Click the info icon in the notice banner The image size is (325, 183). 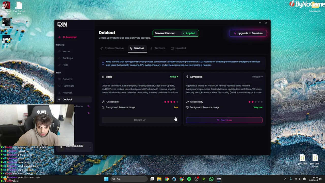(x=103, y=63)
